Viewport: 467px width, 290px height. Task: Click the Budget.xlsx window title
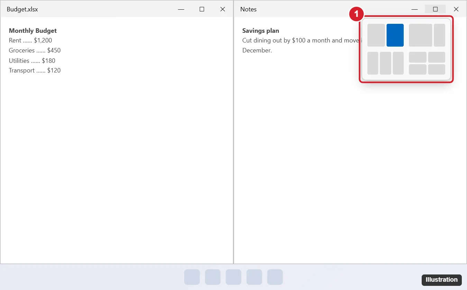[22, 9]
